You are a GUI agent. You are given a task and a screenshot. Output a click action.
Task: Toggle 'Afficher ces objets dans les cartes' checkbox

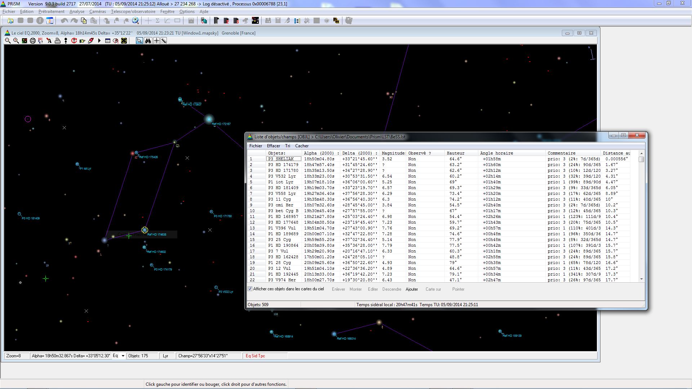tap(250, 289)
